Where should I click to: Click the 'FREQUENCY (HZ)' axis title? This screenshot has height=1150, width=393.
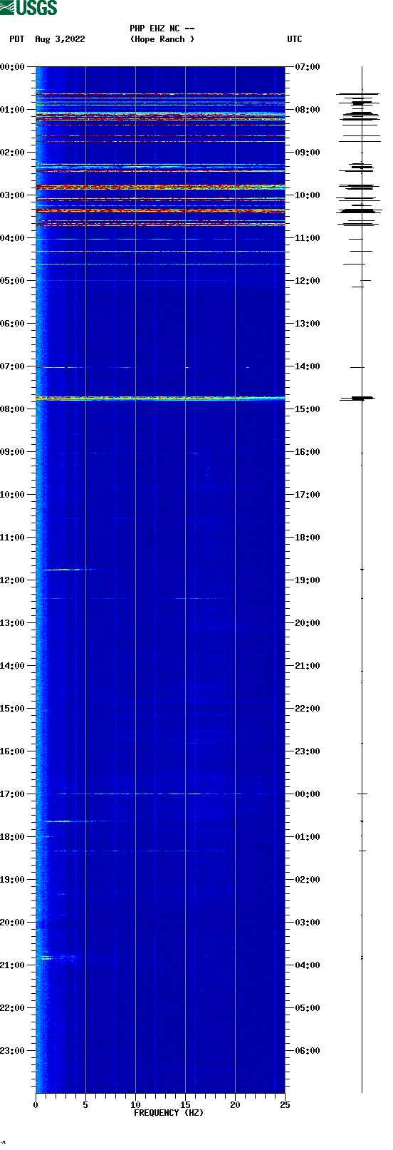click(169, 1113)
